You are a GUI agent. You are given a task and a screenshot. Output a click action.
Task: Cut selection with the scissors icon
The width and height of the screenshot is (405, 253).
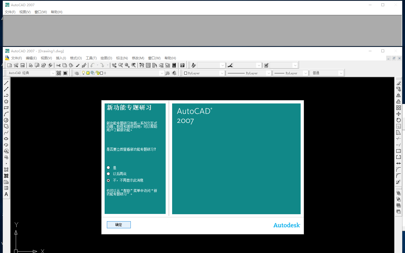tap(58, 65)
